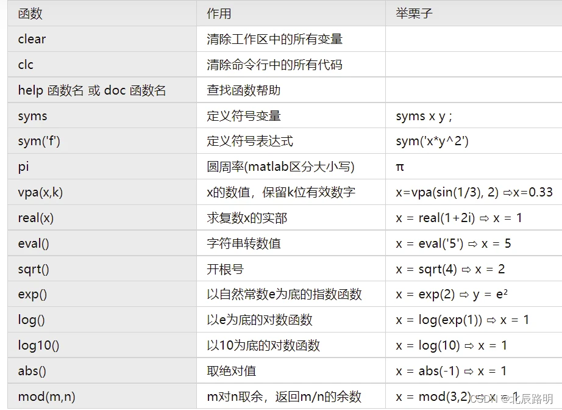Screen dimensions: 562x410
Task: Click the 取绝对值 description cell
Action: 232,371
